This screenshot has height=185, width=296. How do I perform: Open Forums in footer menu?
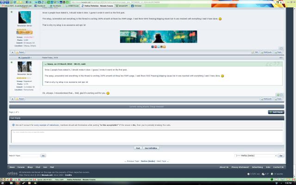pyautogui.click(x=21, y=167)
